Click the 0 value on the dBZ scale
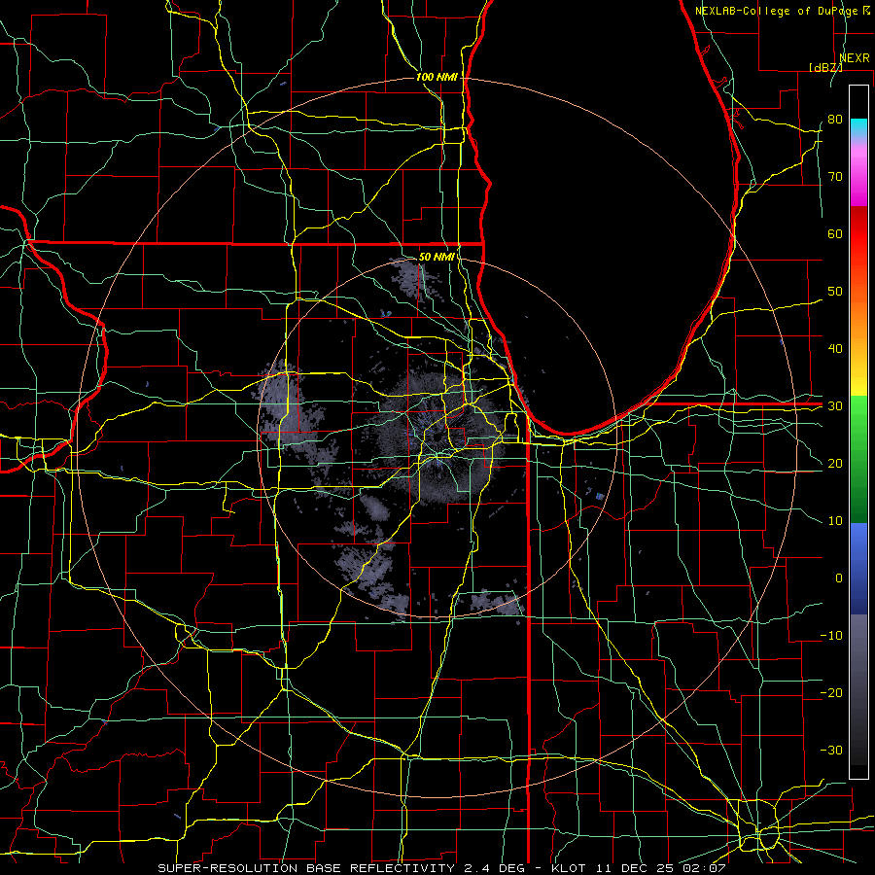Screen dimensions: 875x875 coord(839,578)
